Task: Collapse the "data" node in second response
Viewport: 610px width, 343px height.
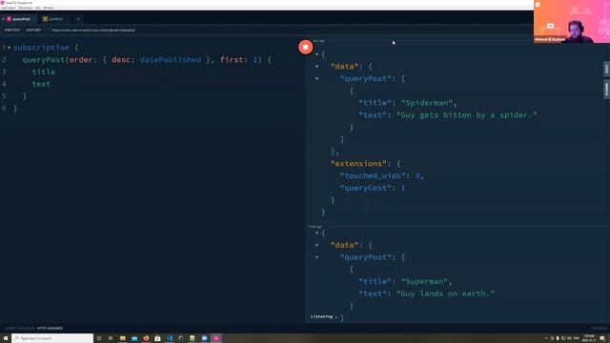Action: [x=317, y=245]
